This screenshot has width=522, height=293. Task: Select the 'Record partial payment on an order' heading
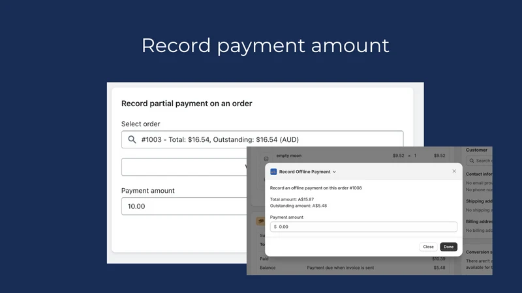point(187,104)
